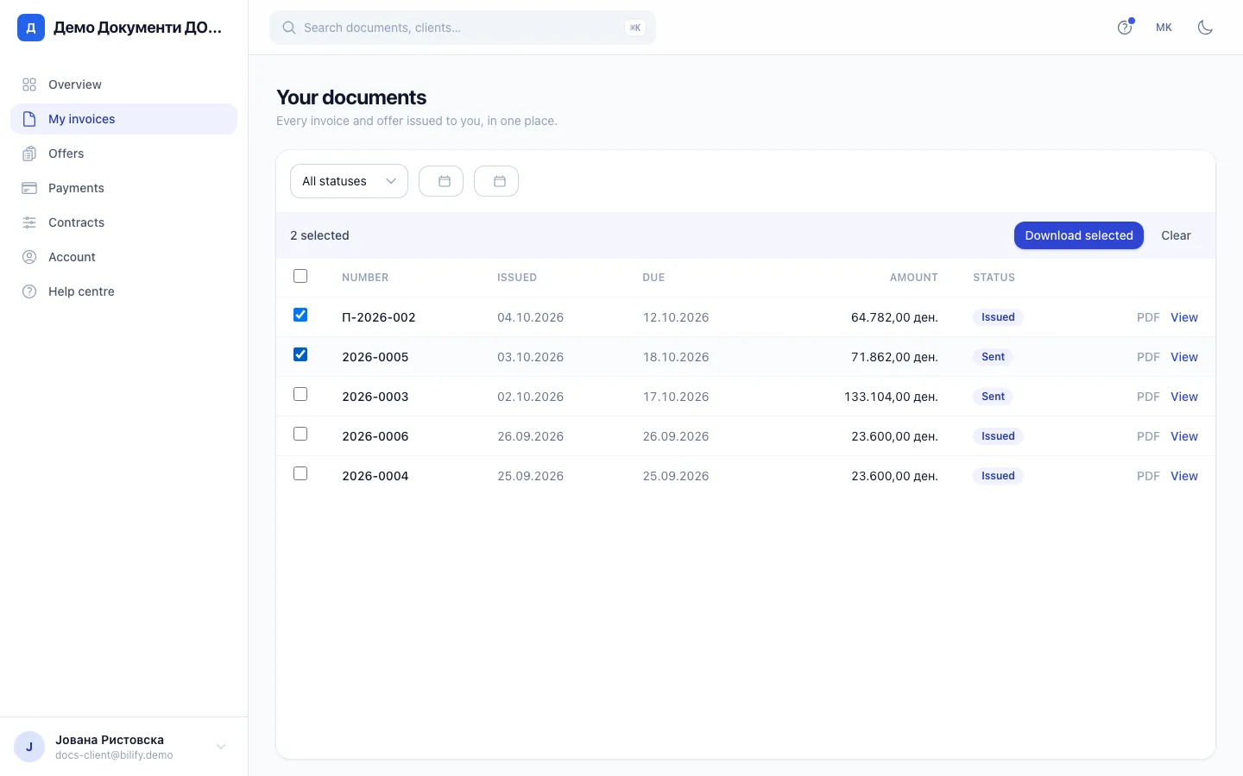Click the Overview grid icon
Screen dimensions: 1243x776
coord(29,84)
